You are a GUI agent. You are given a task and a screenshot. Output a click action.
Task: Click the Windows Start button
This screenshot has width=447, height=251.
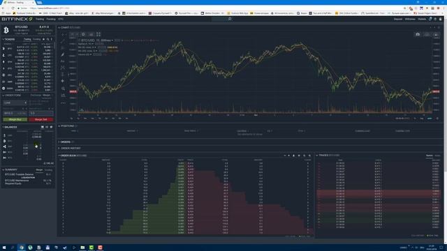pos(4,248)
